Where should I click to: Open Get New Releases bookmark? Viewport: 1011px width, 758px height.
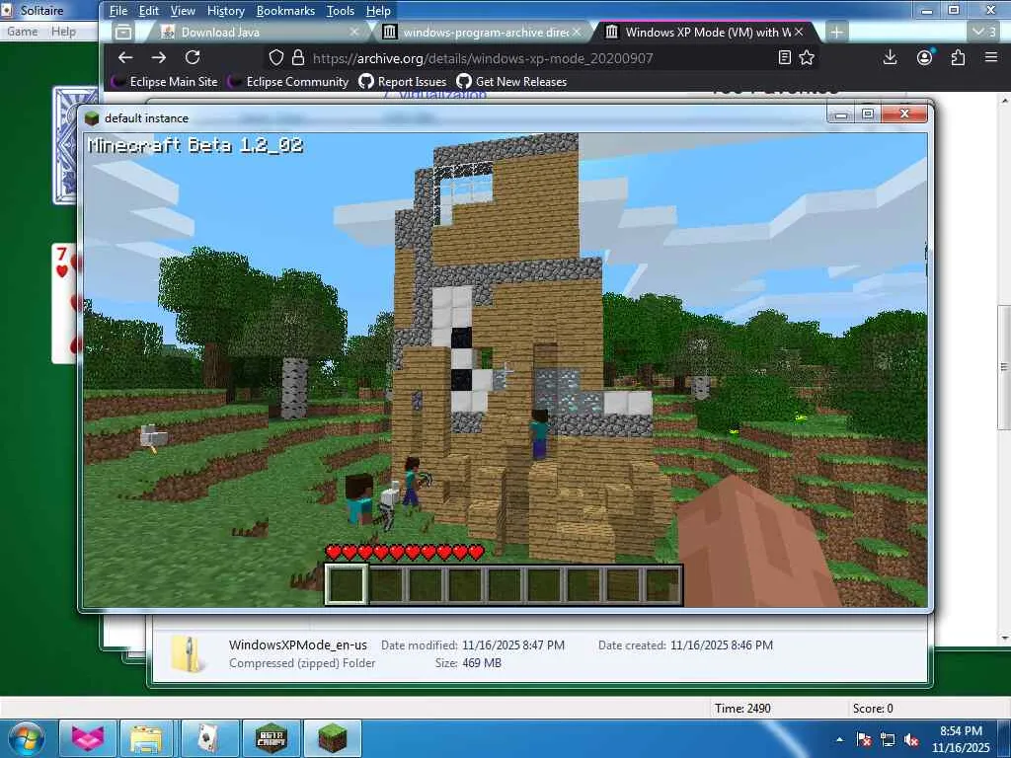click(511, 82)
